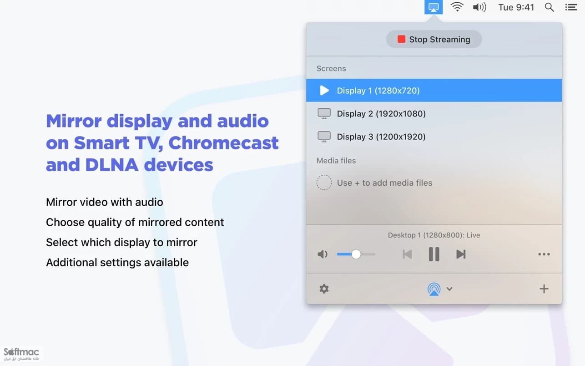Click the monitor icon beside Display 3
585x366 pixels.
tap(324, 137)
